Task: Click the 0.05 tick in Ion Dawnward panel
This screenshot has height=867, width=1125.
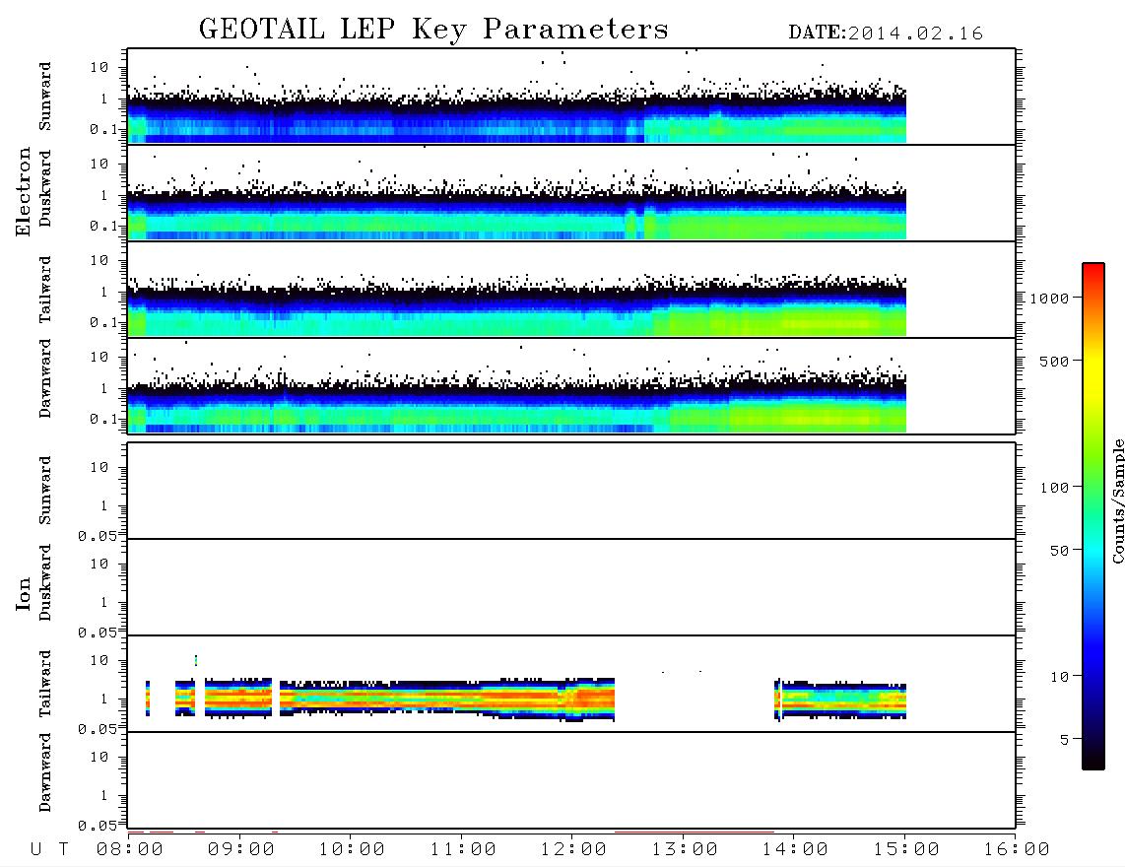Action: (x=98, y=826)
